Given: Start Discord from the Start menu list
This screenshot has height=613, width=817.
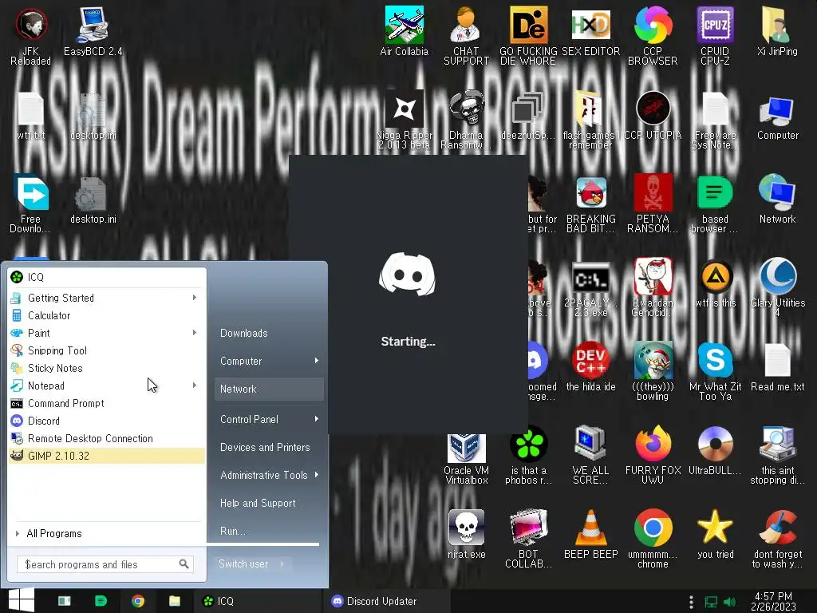Looking at the screenshot, I should (x=107, y=421).
